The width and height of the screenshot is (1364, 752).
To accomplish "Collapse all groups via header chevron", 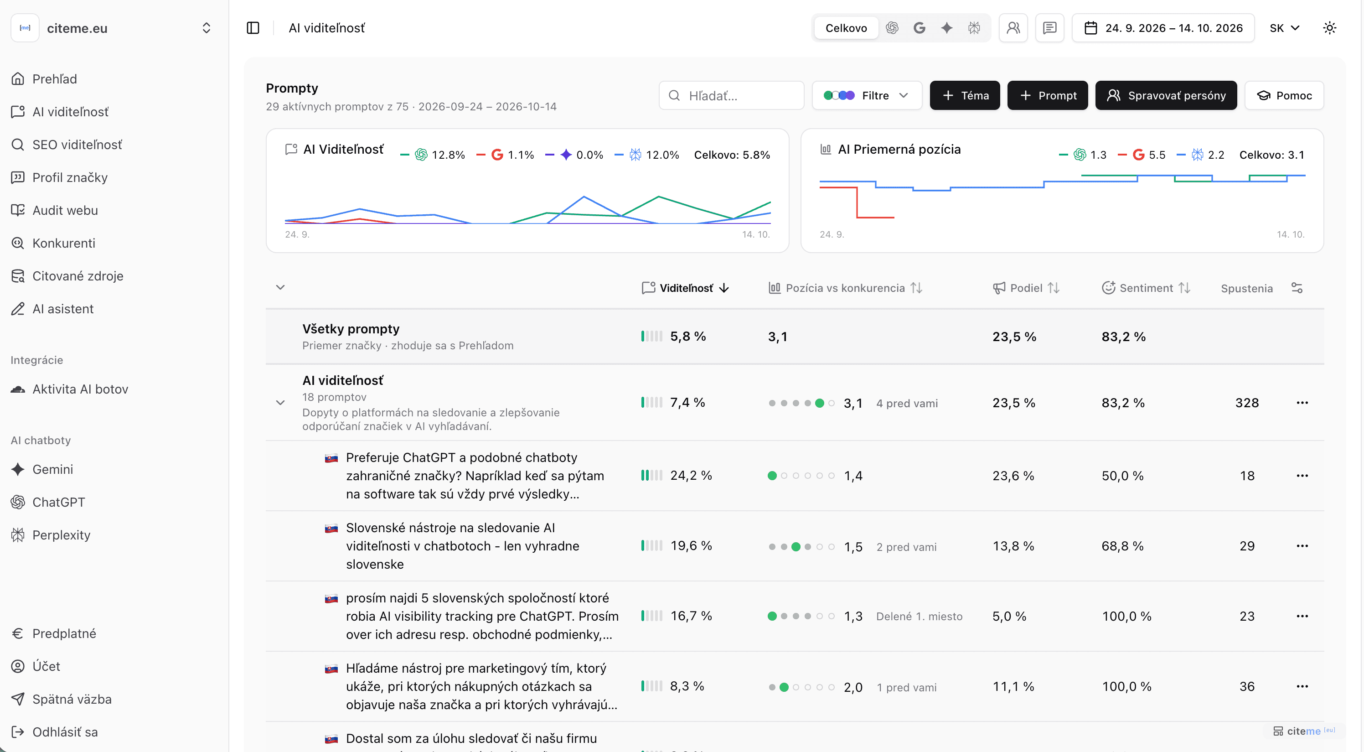I will click(x=281, y=287).
